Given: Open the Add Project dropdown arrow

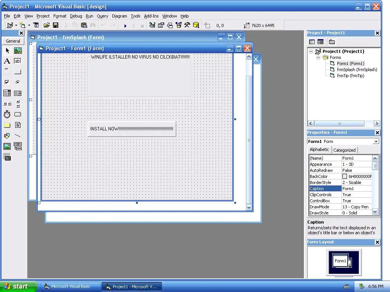Looking at the screenshot, I should (16, 25).
